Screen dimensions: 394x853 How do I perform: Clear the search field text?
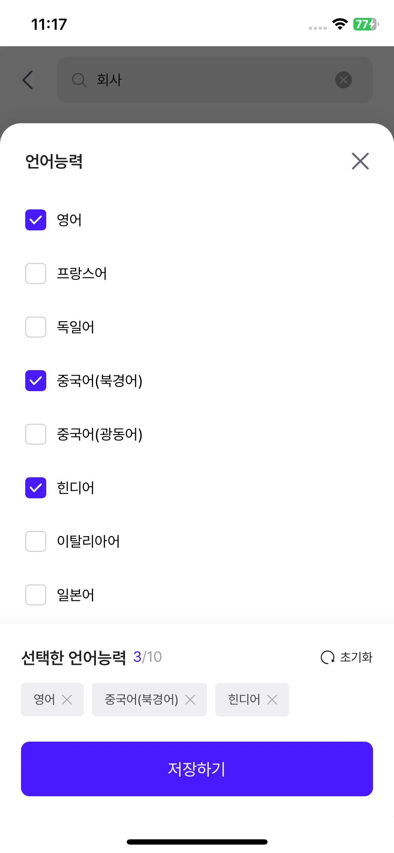click(343, 80)
